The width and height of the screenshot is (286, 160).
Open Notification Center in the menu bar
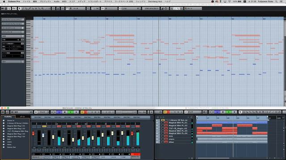point(282,1)
